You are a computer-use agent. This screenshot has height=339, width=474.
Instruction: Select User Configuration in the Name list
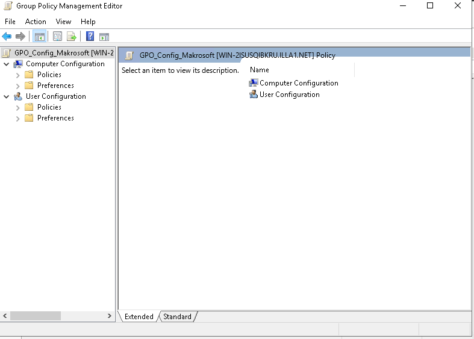(x=290, y=95)
